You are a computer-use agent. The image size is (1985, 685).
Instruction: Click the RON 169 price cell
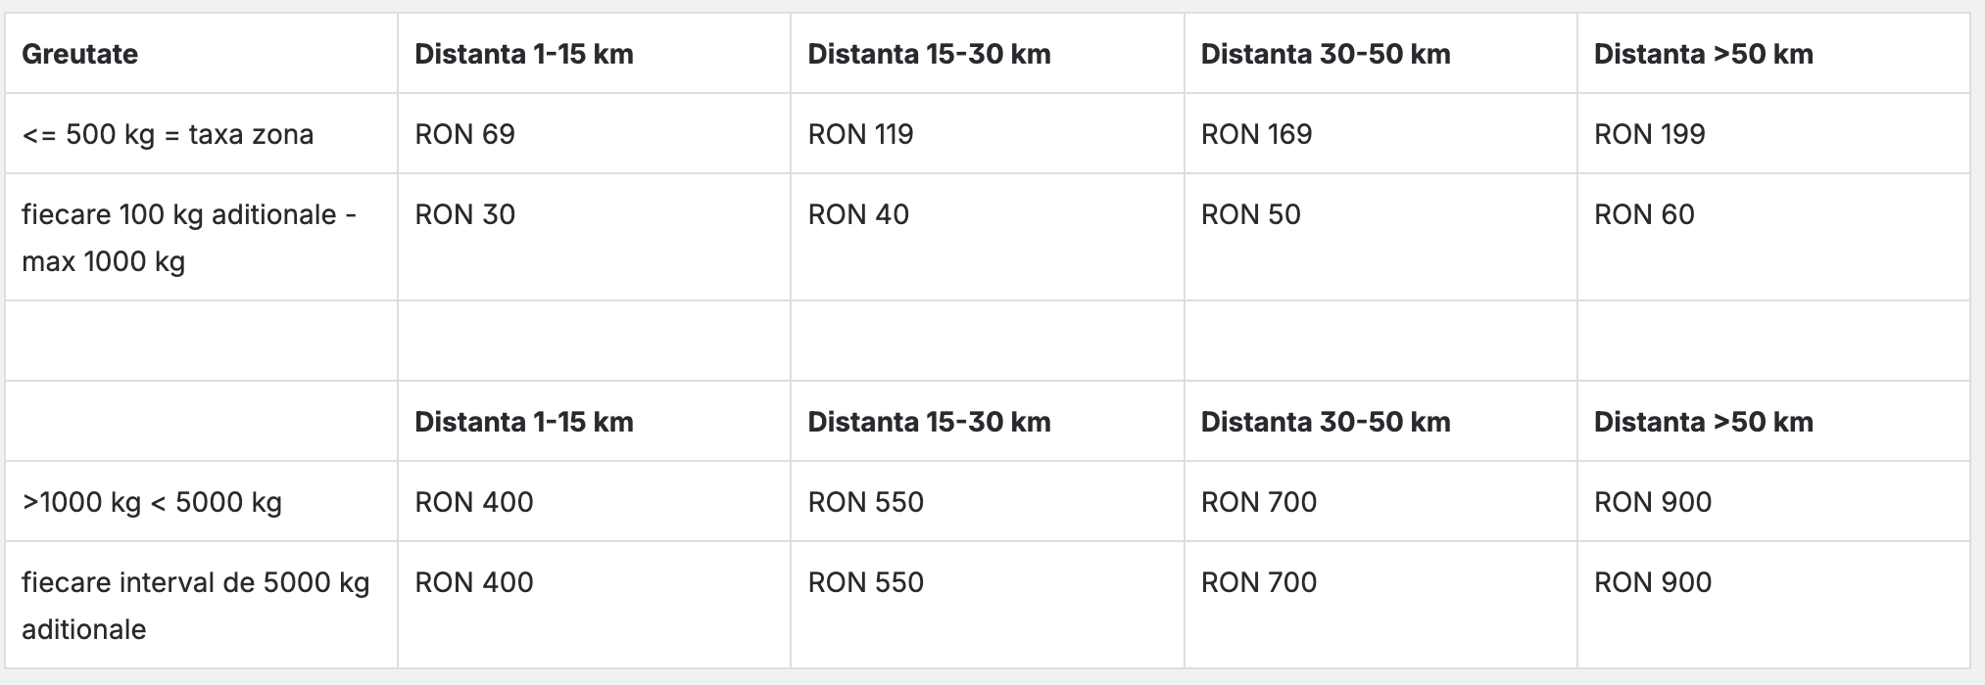1256,134
